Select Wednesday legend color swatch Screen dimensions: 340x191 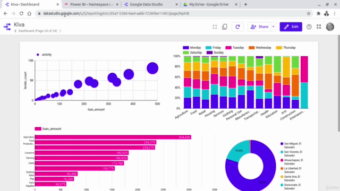[251, 48]
